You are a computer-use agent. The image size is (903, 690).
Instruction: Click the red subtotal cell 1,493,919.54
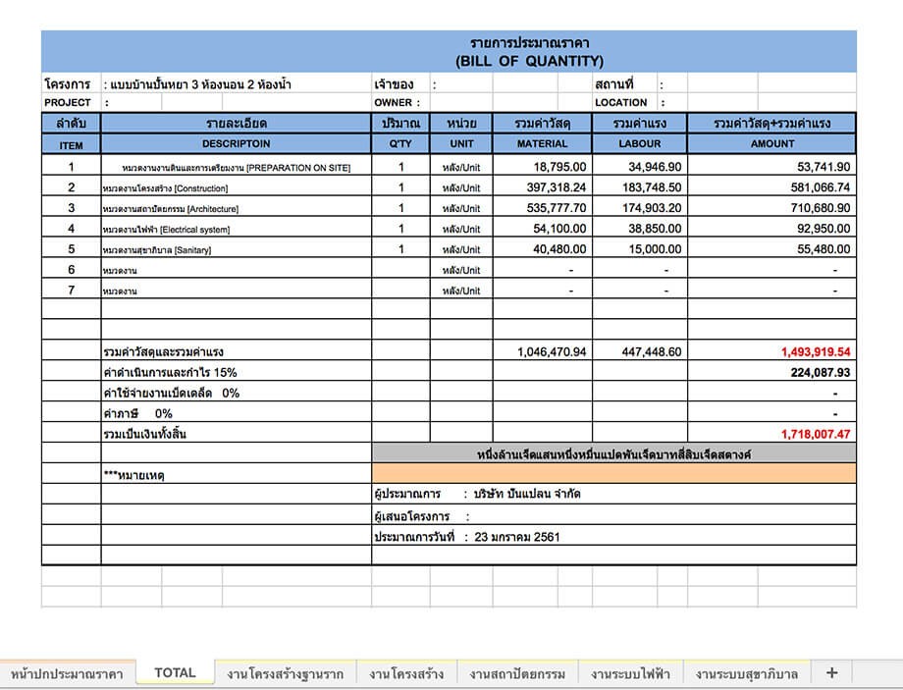point(815,351)
